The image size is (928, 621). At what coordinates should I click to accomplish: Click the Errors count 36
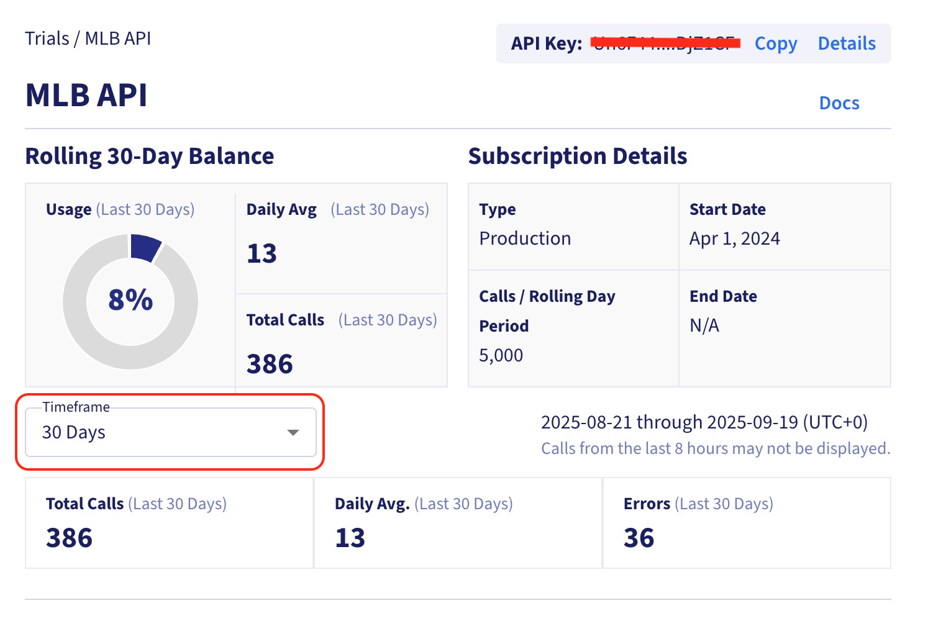tap(639, 538)
